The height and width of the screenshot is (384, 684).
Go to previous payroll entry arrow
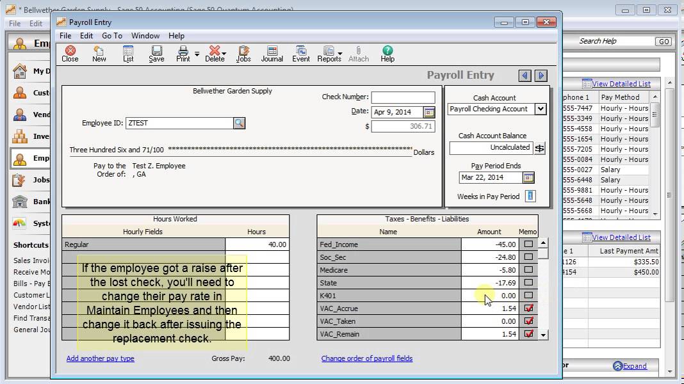tap(525, 76)
